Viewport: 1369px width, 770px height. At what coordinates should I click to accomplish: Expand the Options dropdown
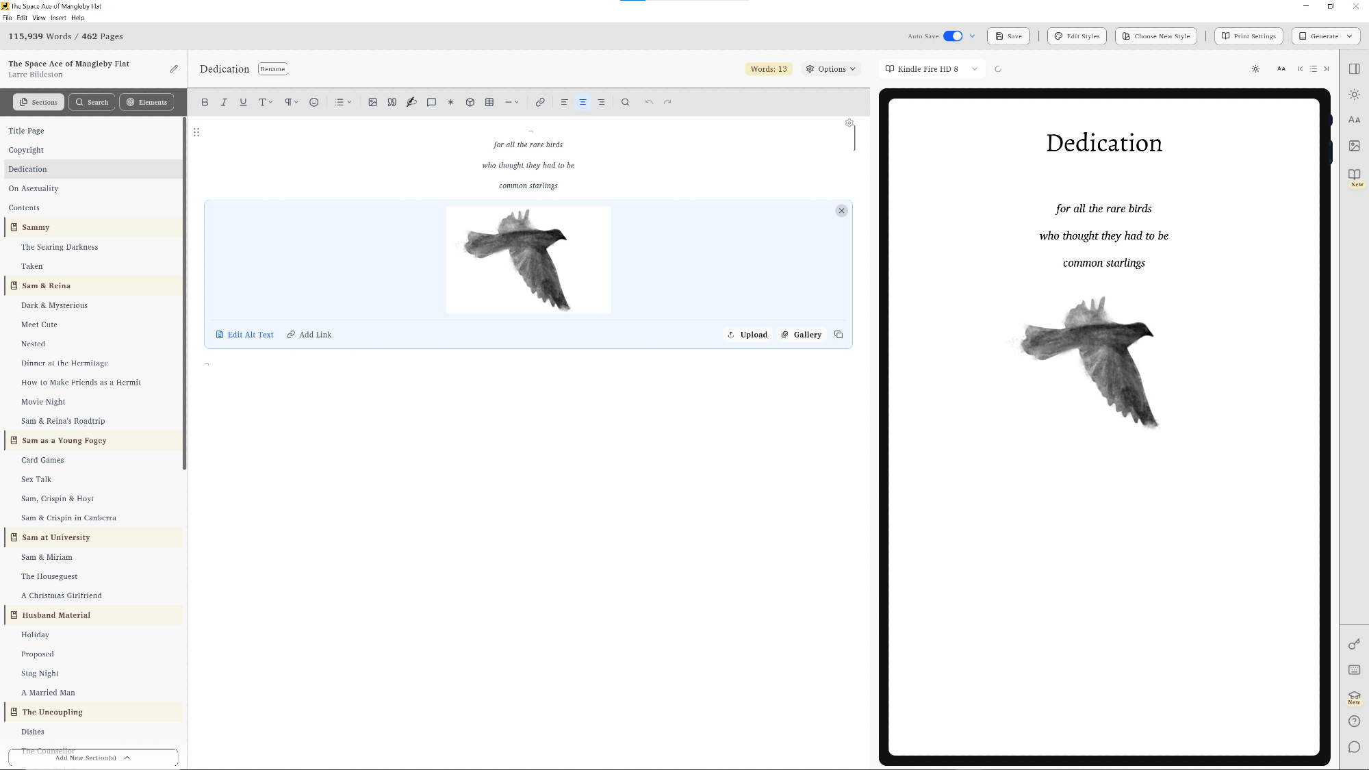click(x=831, y=69)
